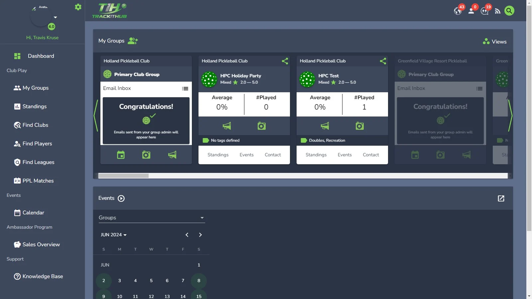Click the calendar icon on Primary Club Group card
Viewport: 532px width, 299px height.
coord(121,155)
